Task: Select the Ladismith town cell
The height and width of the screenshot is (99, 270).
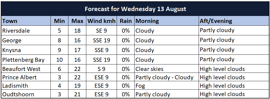Action: coord(26,86)
